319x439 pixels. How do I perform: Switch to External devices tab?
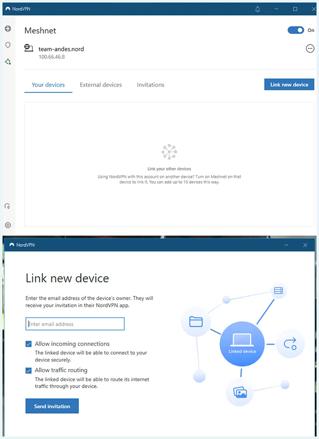(x=101, y=85)
